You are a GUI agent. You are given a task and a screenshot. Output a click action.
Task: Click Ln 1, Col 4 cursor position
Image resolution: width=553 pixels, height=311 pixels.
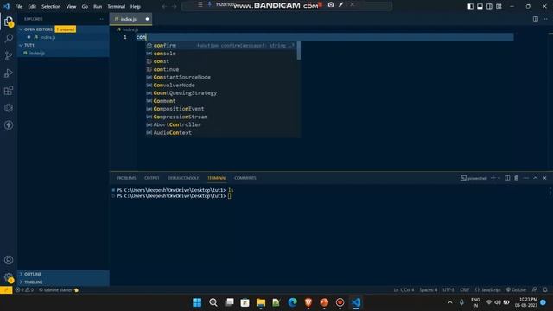pos(404,290)
